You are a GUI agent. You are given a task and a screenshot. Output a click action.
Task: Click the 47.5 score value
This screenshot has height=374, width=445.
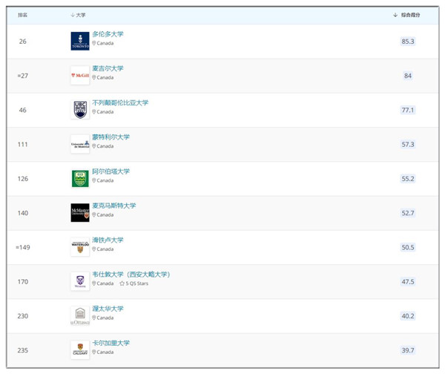408,282
